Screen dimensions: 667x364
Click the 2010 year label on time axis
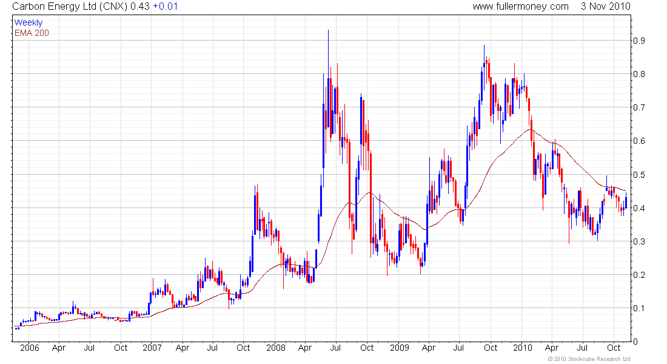[x=522, y=348]
